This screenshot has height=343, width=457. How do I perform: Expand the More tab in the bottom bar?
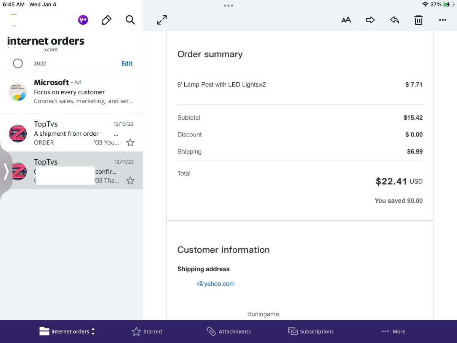coord(393,332)
